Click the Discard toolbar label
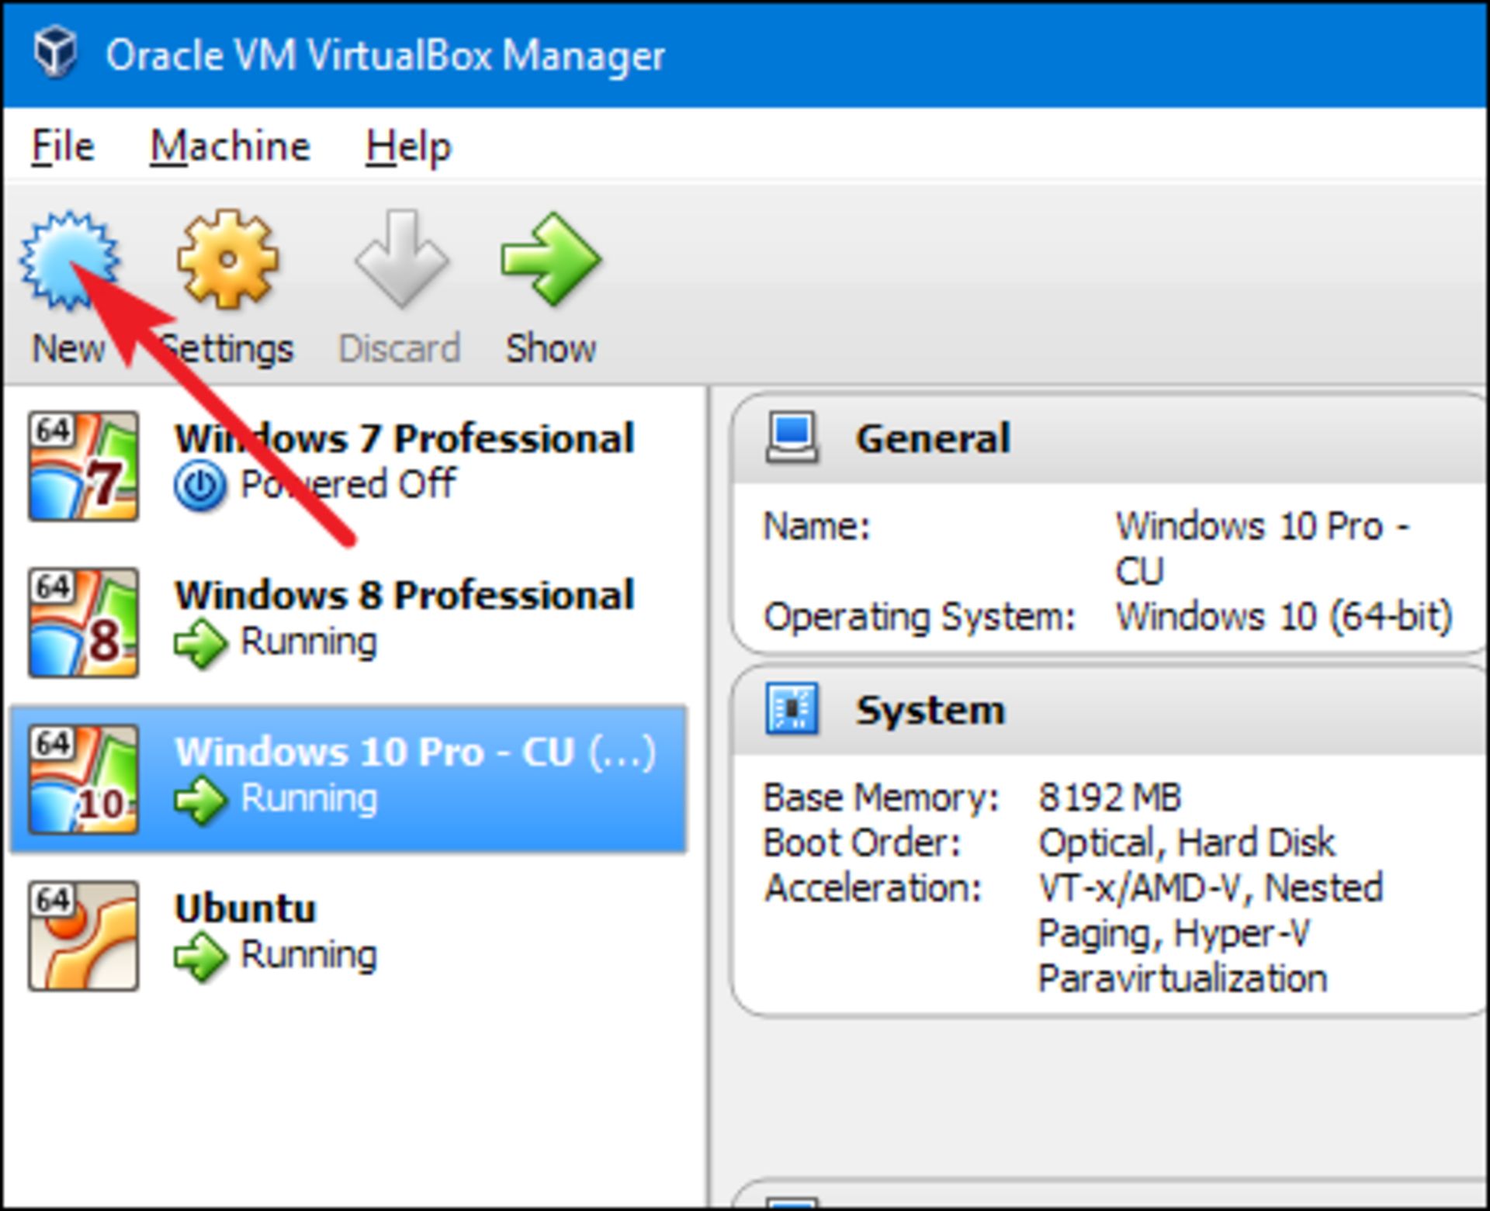Image resolution: width=1490 pixels, height=1211 pixels. pyautogui.click(x=400, y=348)
